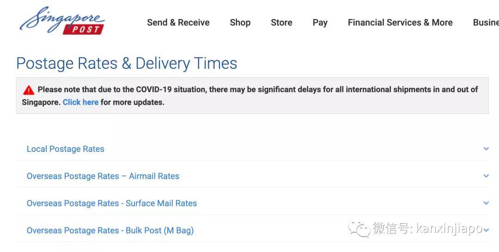The width and height of the screenshot is (499, 252).
Task: Expand Surface Mail Rates using its chevron arrow
Action: point(486,203)
